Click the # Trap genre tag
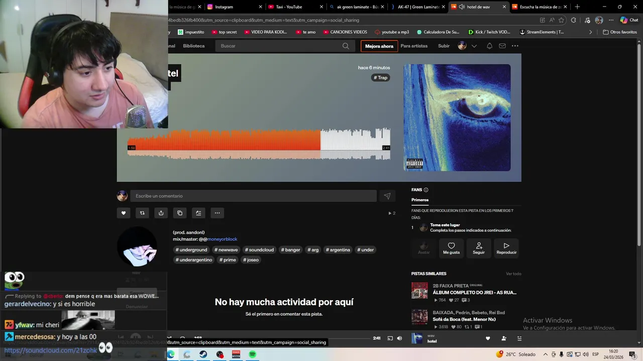This screenshot has width=643, height=361. (381, 78)
